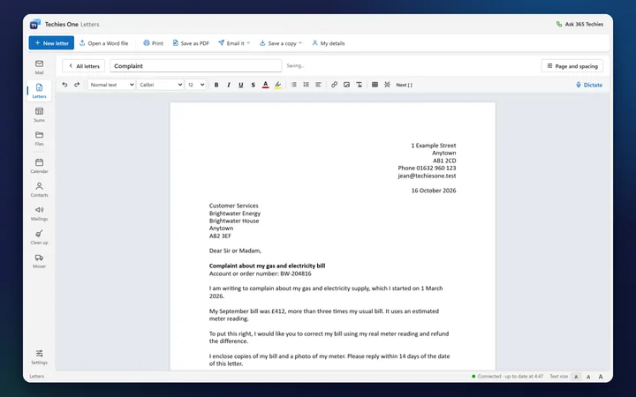636x397 pixels.
Task: Click the heading Complaint about my gas and electricity bill
Action: [267, 266]
